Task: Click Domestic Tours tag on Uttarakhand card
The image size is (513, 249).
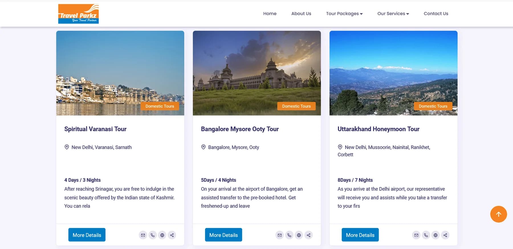Action: 433,106
